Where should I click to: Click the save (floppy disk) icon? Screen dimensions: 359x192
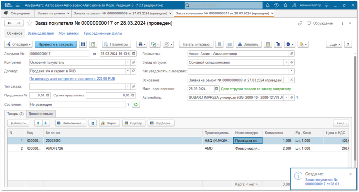point(83,44)
